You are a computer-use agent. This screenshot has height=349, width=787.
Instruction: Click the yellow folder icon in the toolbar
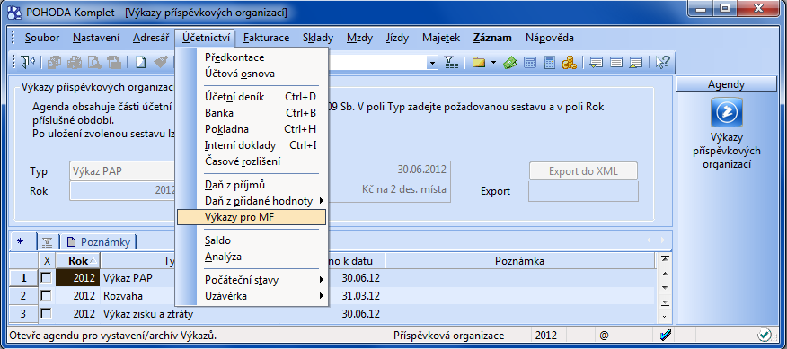tap(480, 62)
